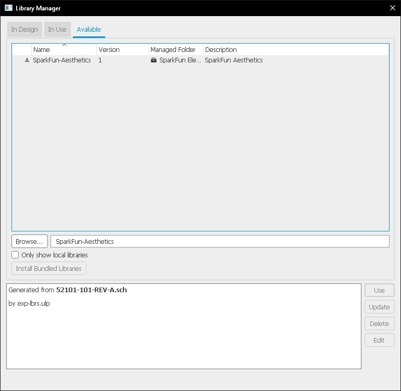Select SparkFun-Aesthetics library name
Screen dimensions: 401x391
(x=62, y=60)
